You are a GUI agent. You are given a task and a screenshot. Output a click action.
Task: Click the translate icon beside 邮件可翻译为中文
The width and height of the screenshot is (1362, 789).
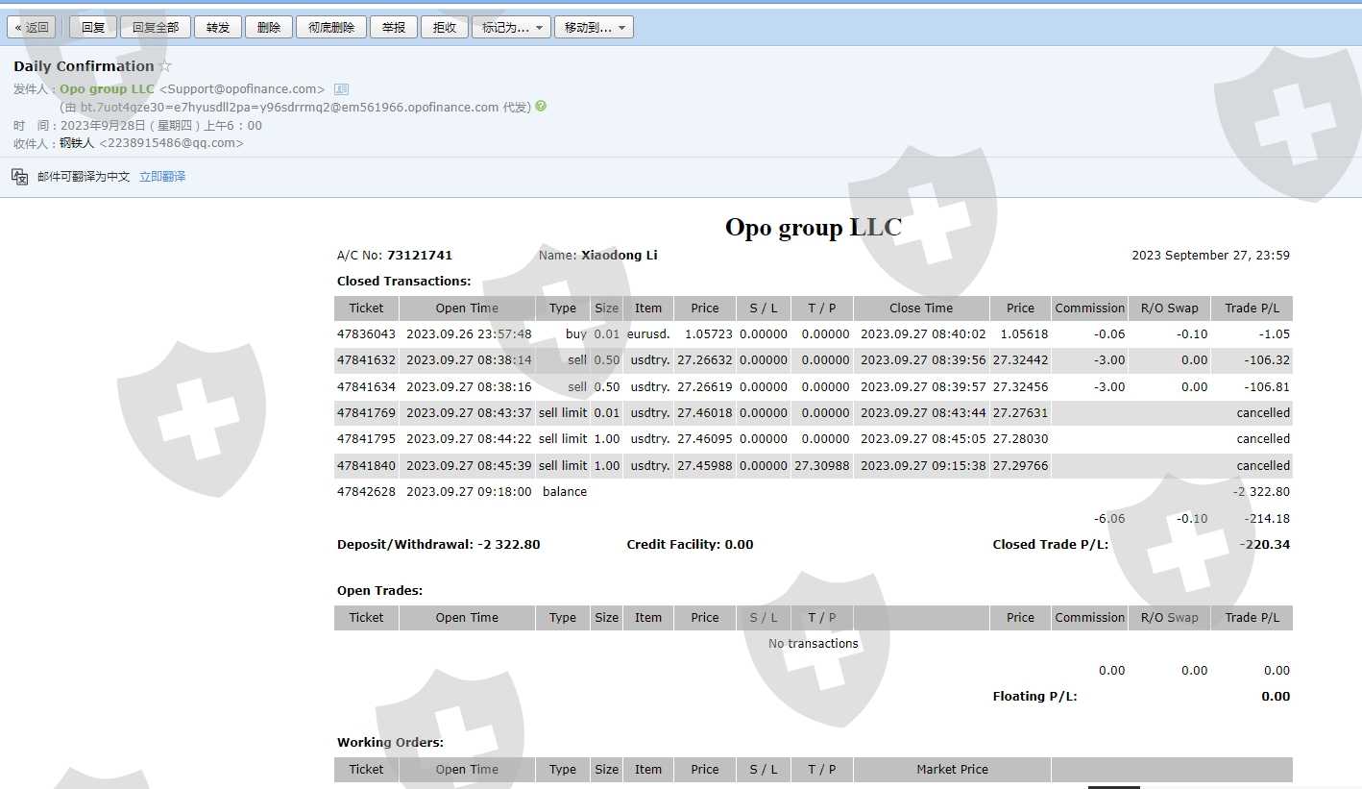pyautogui.click(x=20, y=177)
